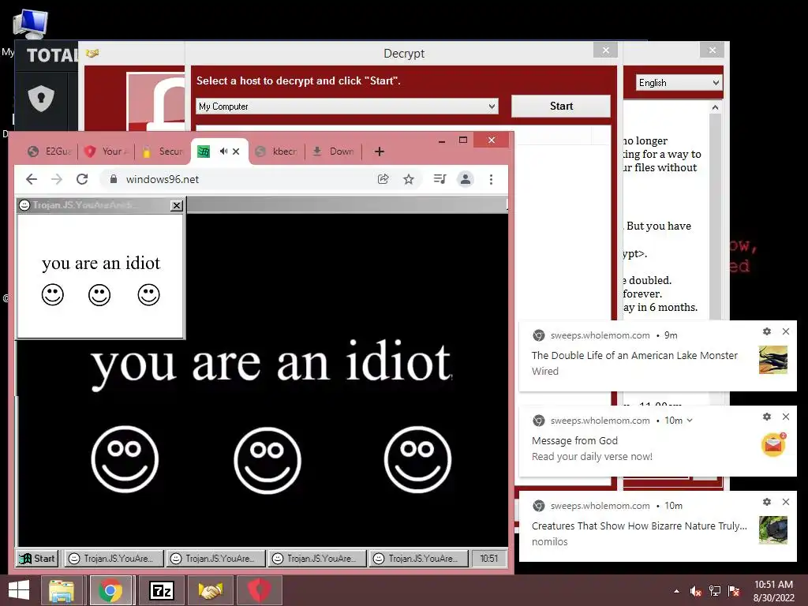Select fourth Trojan.JS.YouAre taskbar entry
Screen dimensions: 808x606
click(418, 558)
